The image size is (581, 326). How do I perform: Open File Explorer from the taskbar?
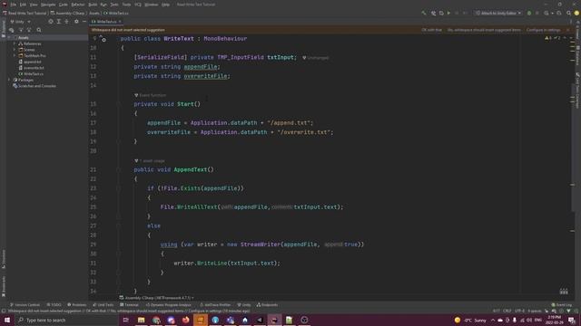pos(142,320)
